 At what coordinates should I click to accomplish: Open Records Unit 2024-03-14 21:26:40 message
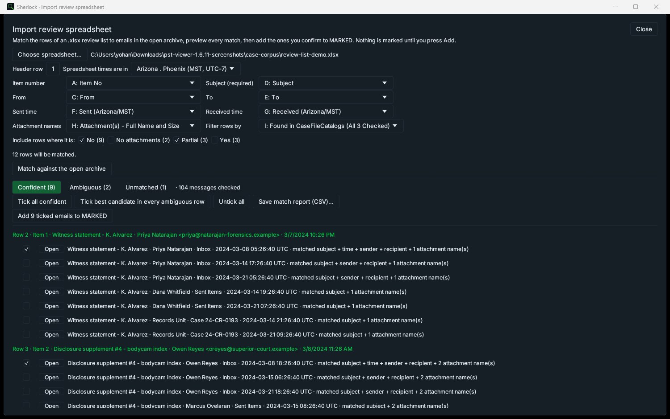click(x=51, y=320)
